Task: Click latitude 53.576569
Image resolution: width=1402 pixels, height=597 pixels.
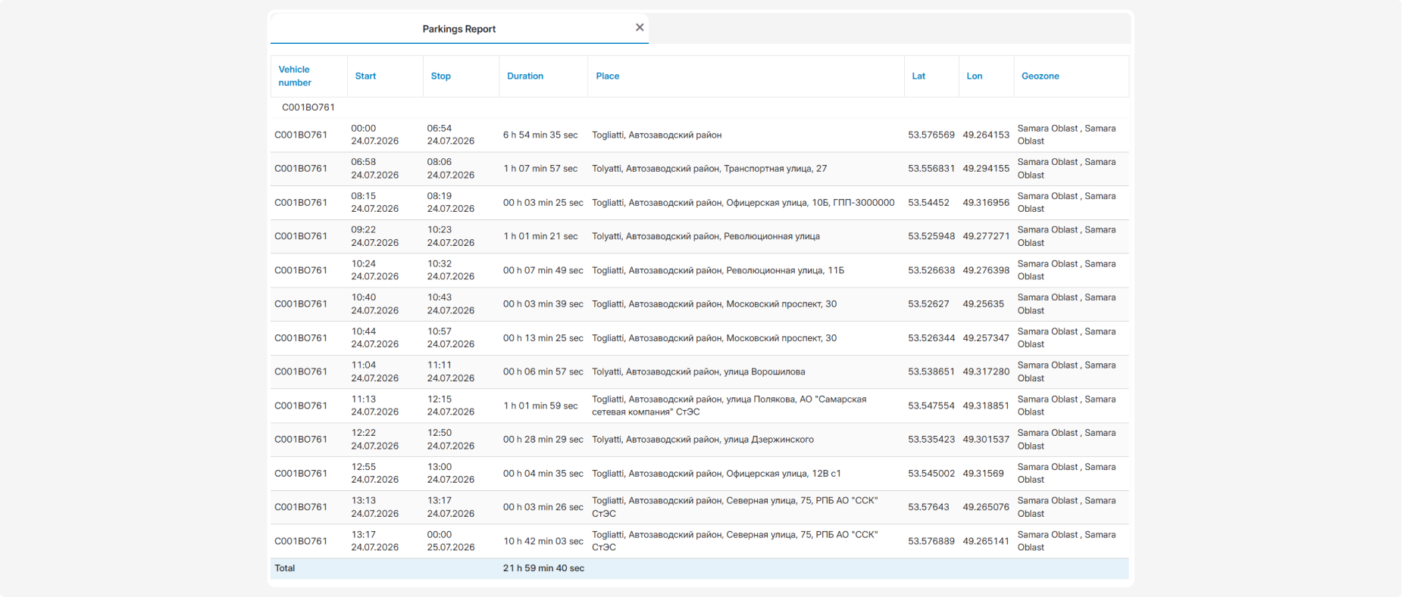Action: click(x=931, y=135)
